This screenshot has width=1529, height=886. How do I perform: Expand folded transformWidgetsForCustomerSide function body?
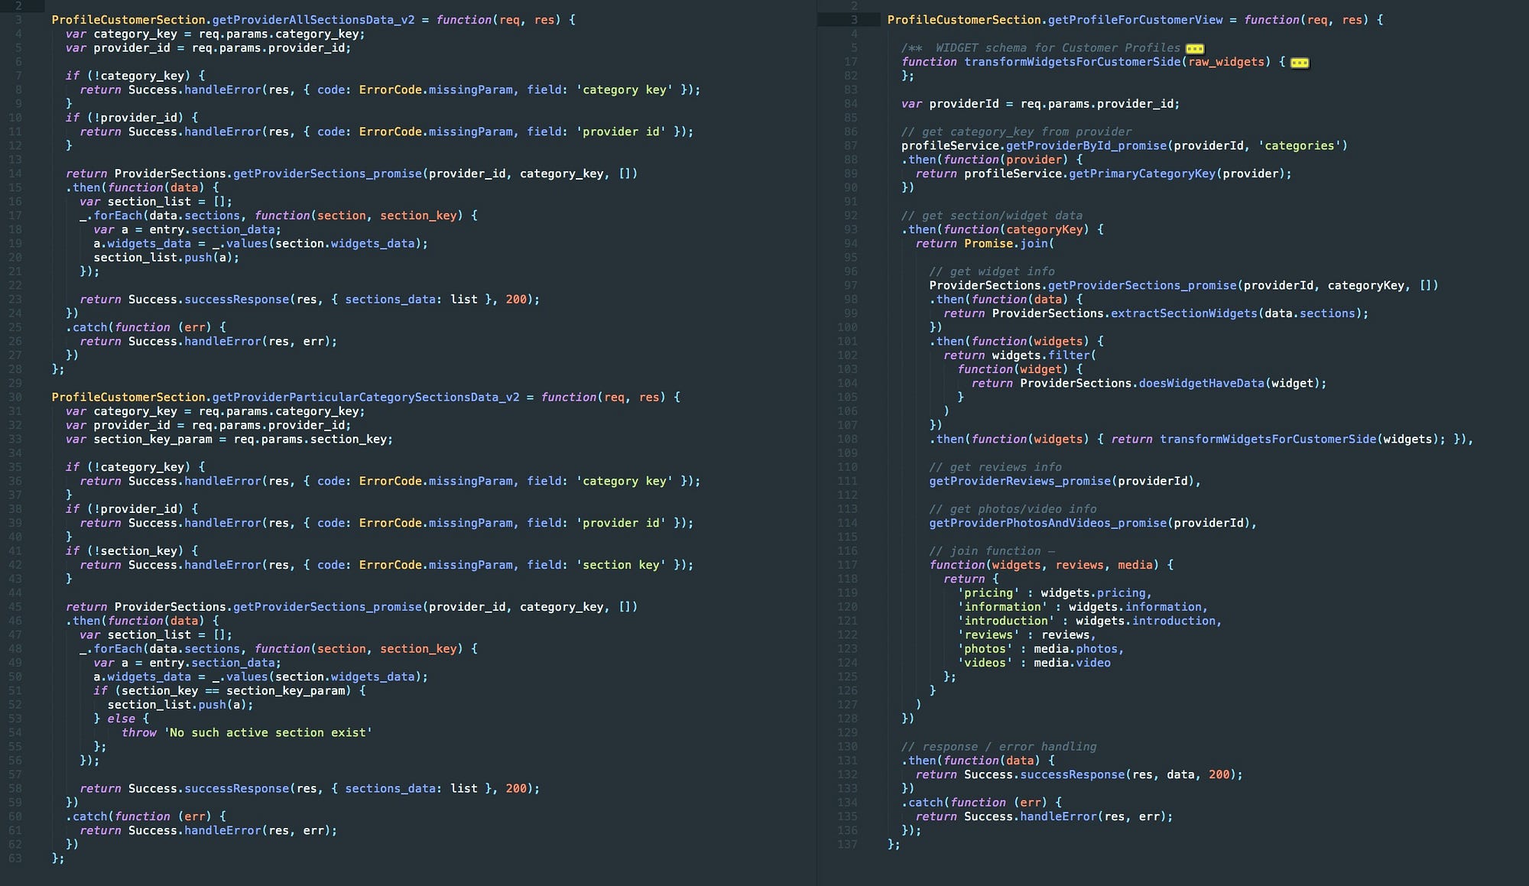tap(1300, 63)
